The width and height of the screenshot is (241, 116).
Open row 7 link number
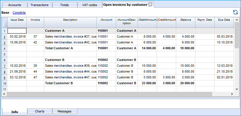pyautogui.click(x=4, y=66)
